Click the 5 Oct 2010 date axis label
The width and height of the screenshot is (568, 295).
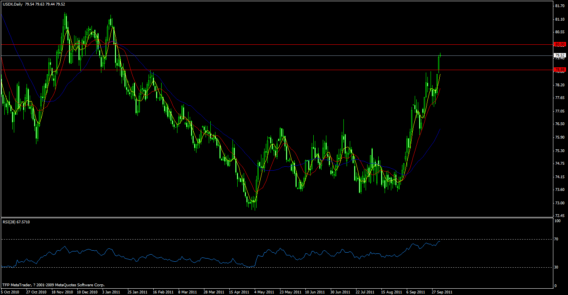click(x=10, y=292)
